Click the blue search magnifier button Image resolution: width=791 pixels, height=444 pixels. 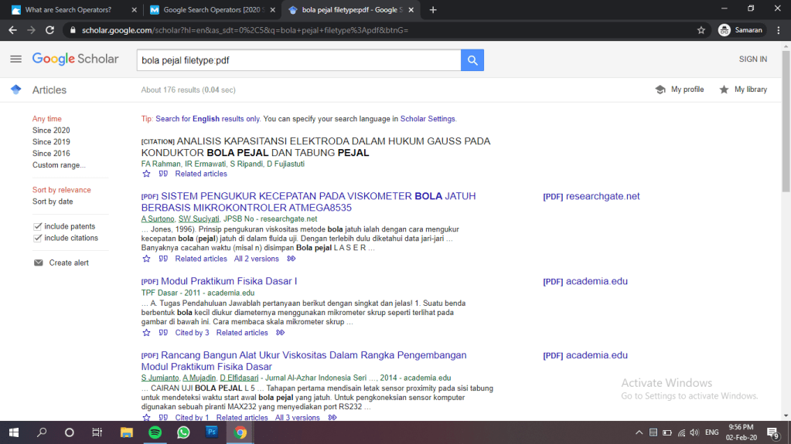coord(472,59)
